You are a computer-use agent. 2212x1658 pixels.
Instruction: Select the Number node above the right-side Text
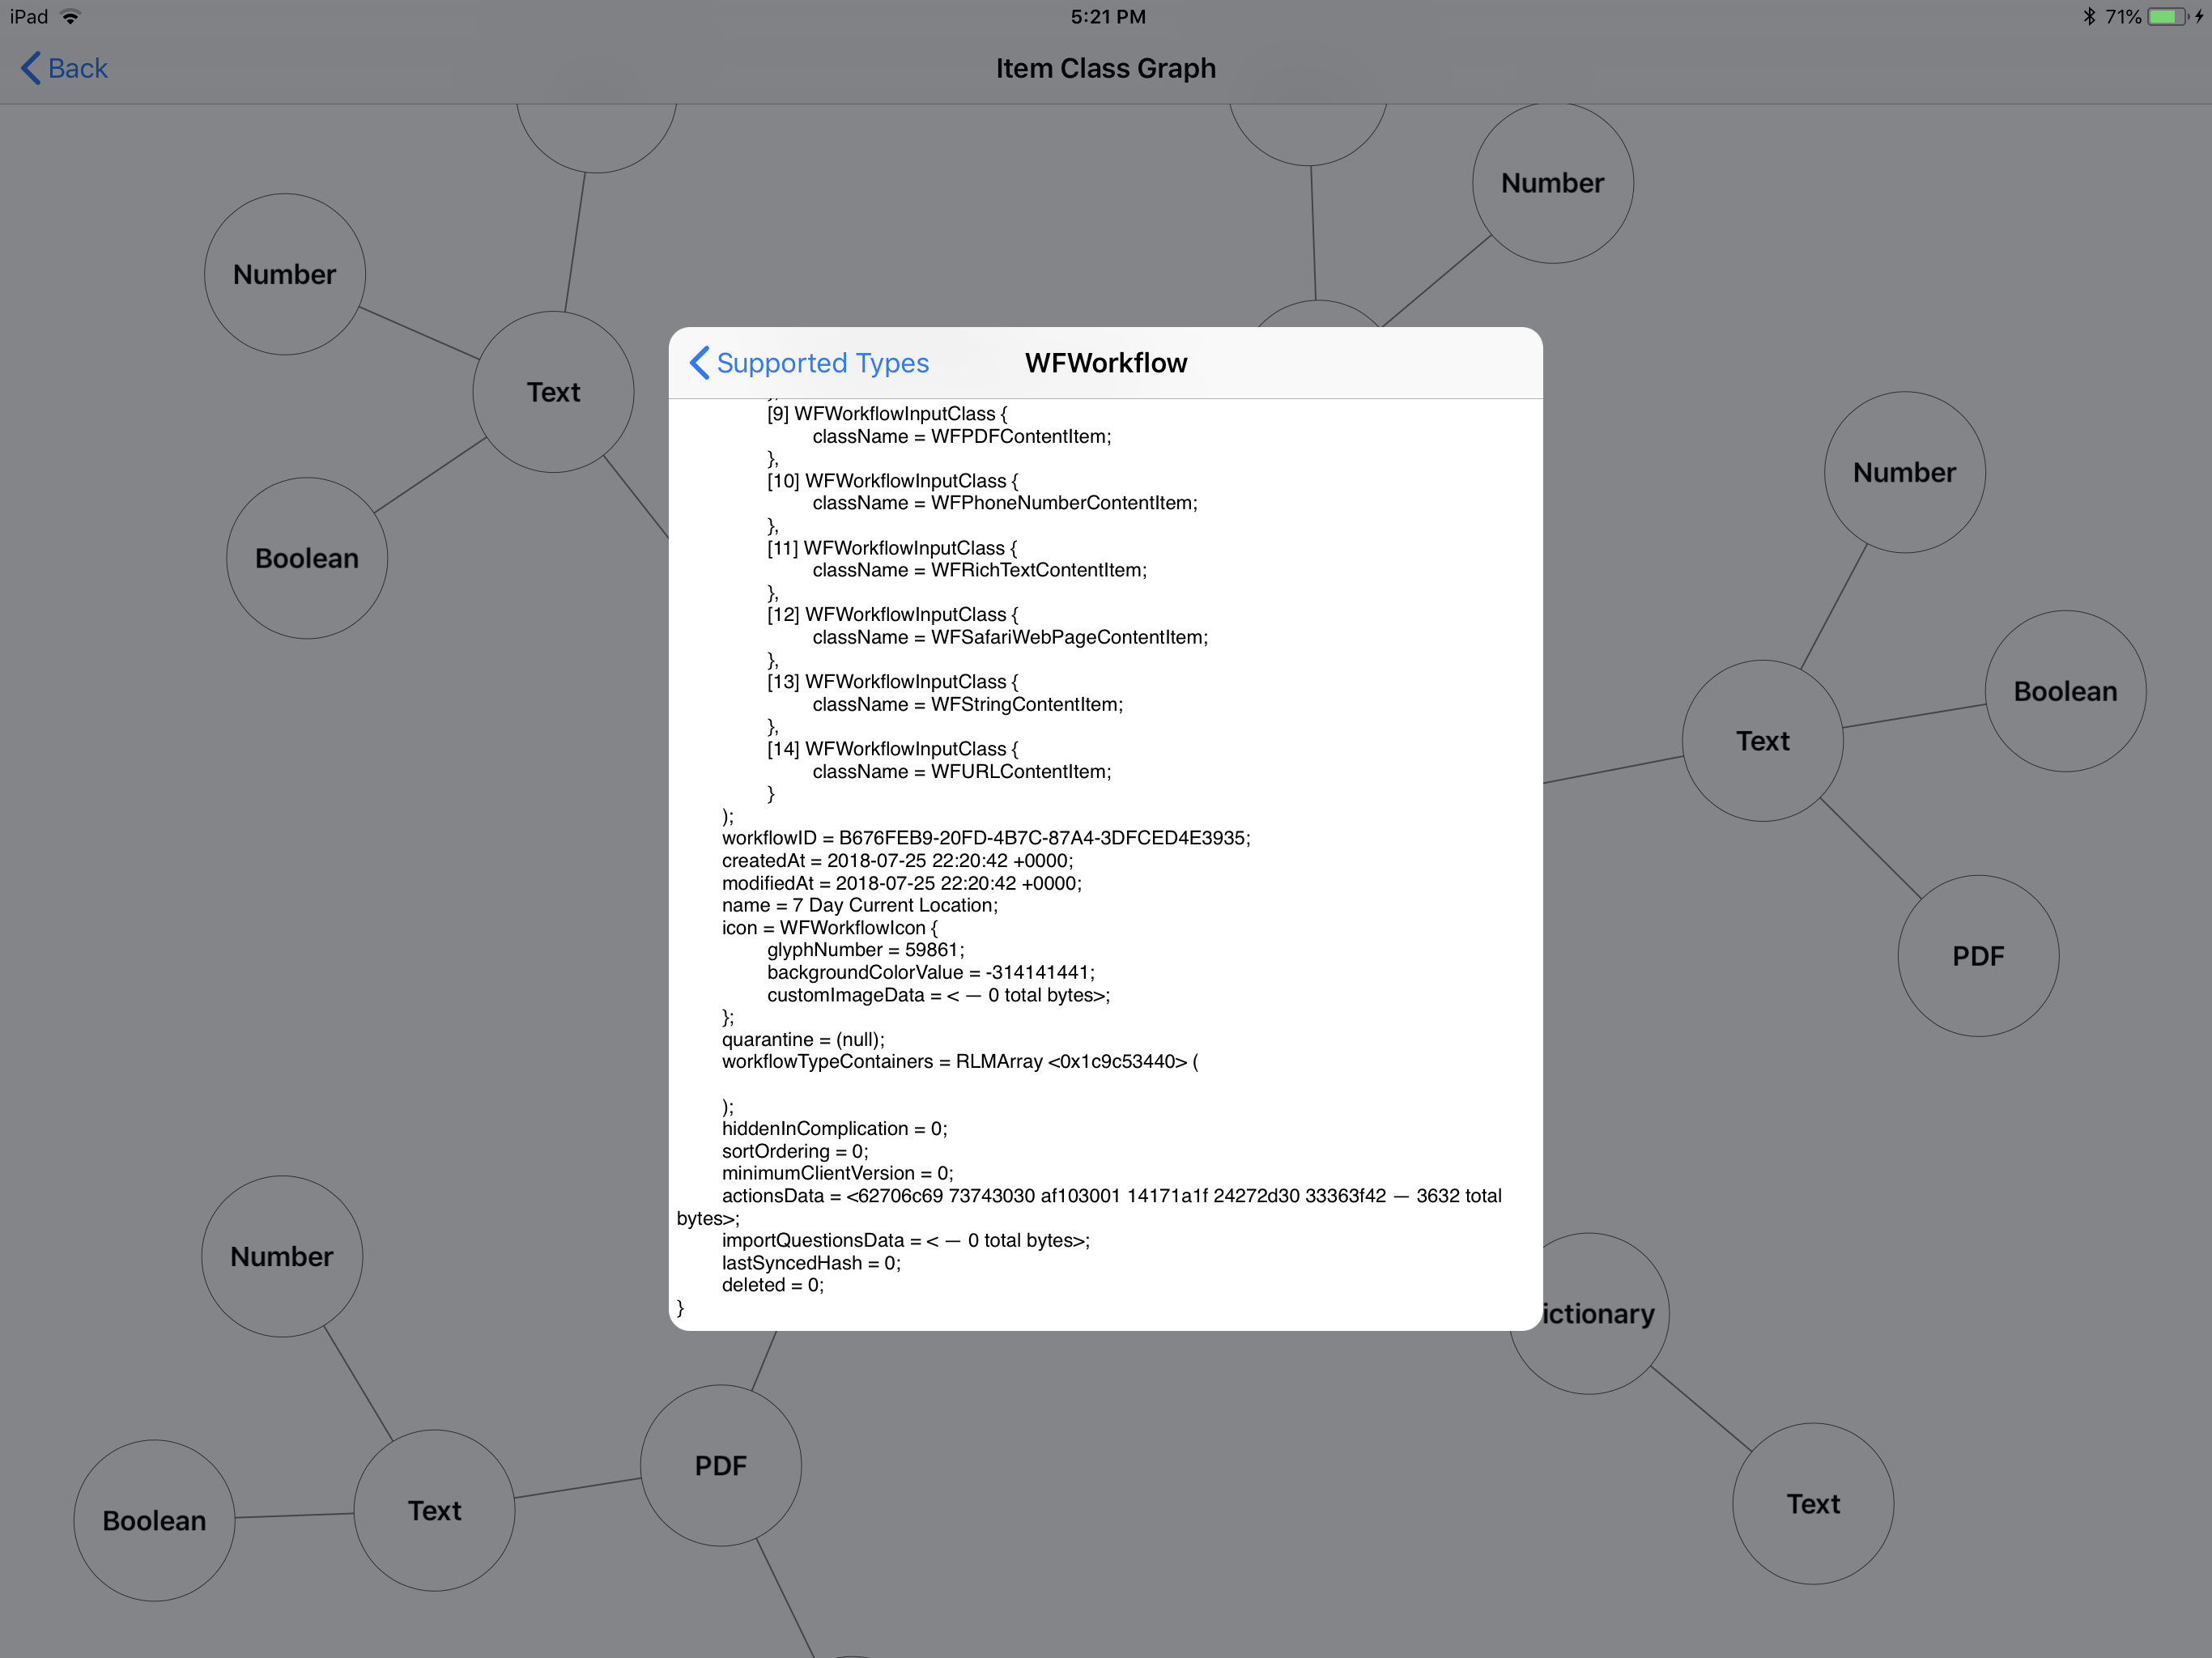[x=1905, y=472]
